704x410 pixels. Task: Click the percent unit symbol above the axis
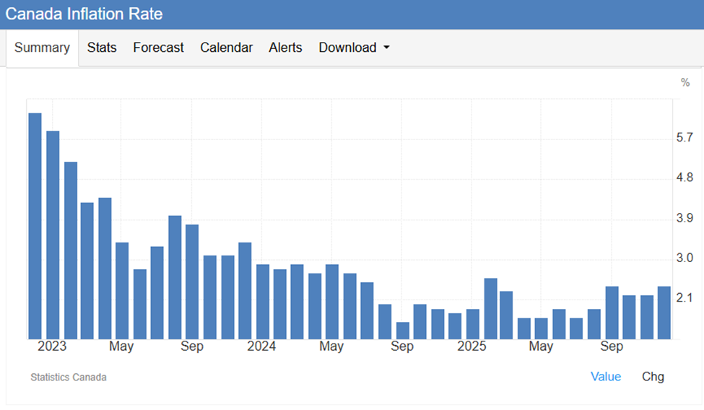(x=685, y=83)
